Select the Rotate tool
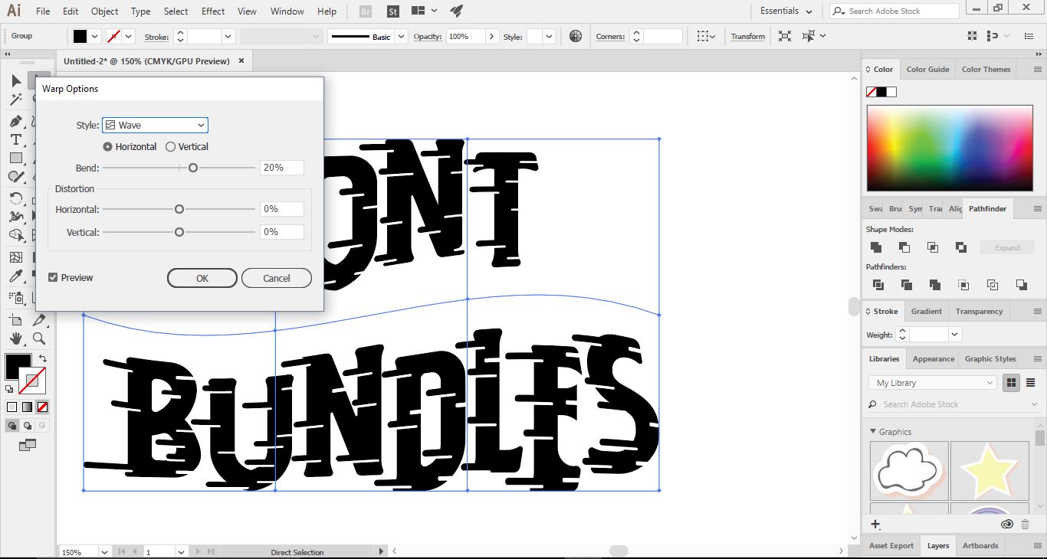The image size is (1047, 559). click(16, 198)
